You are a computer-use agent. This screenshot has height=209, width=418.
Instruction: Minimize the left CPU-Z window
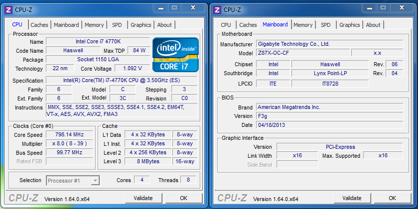161,8
